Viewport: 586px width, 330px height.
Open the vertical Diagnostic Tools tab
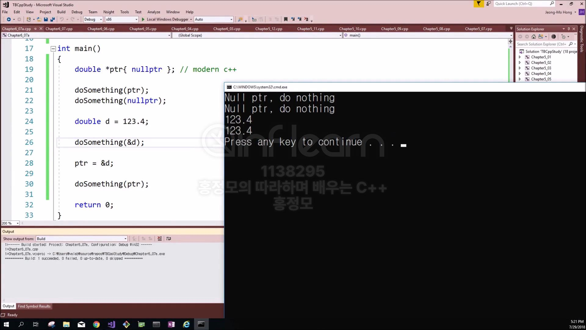coord(582,39)
